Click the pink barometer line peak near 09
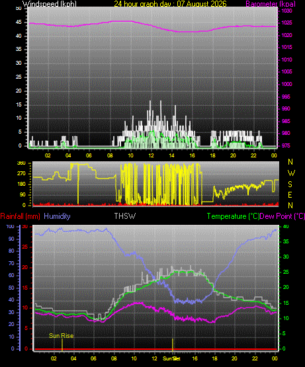 [122, 21]
